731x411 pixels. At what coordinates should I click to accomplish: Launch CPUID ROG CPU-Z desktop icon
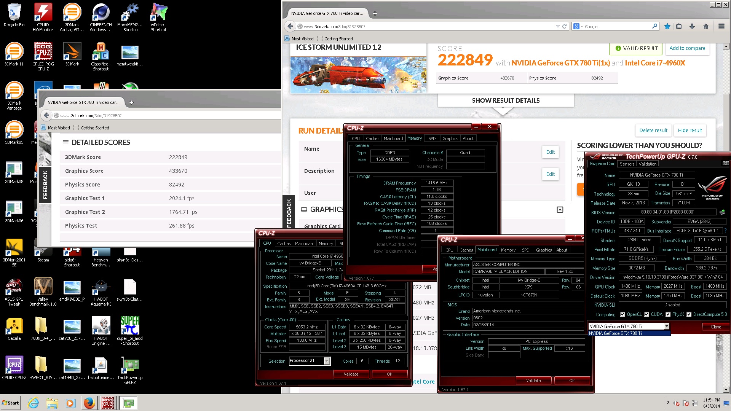coord(43,56)
